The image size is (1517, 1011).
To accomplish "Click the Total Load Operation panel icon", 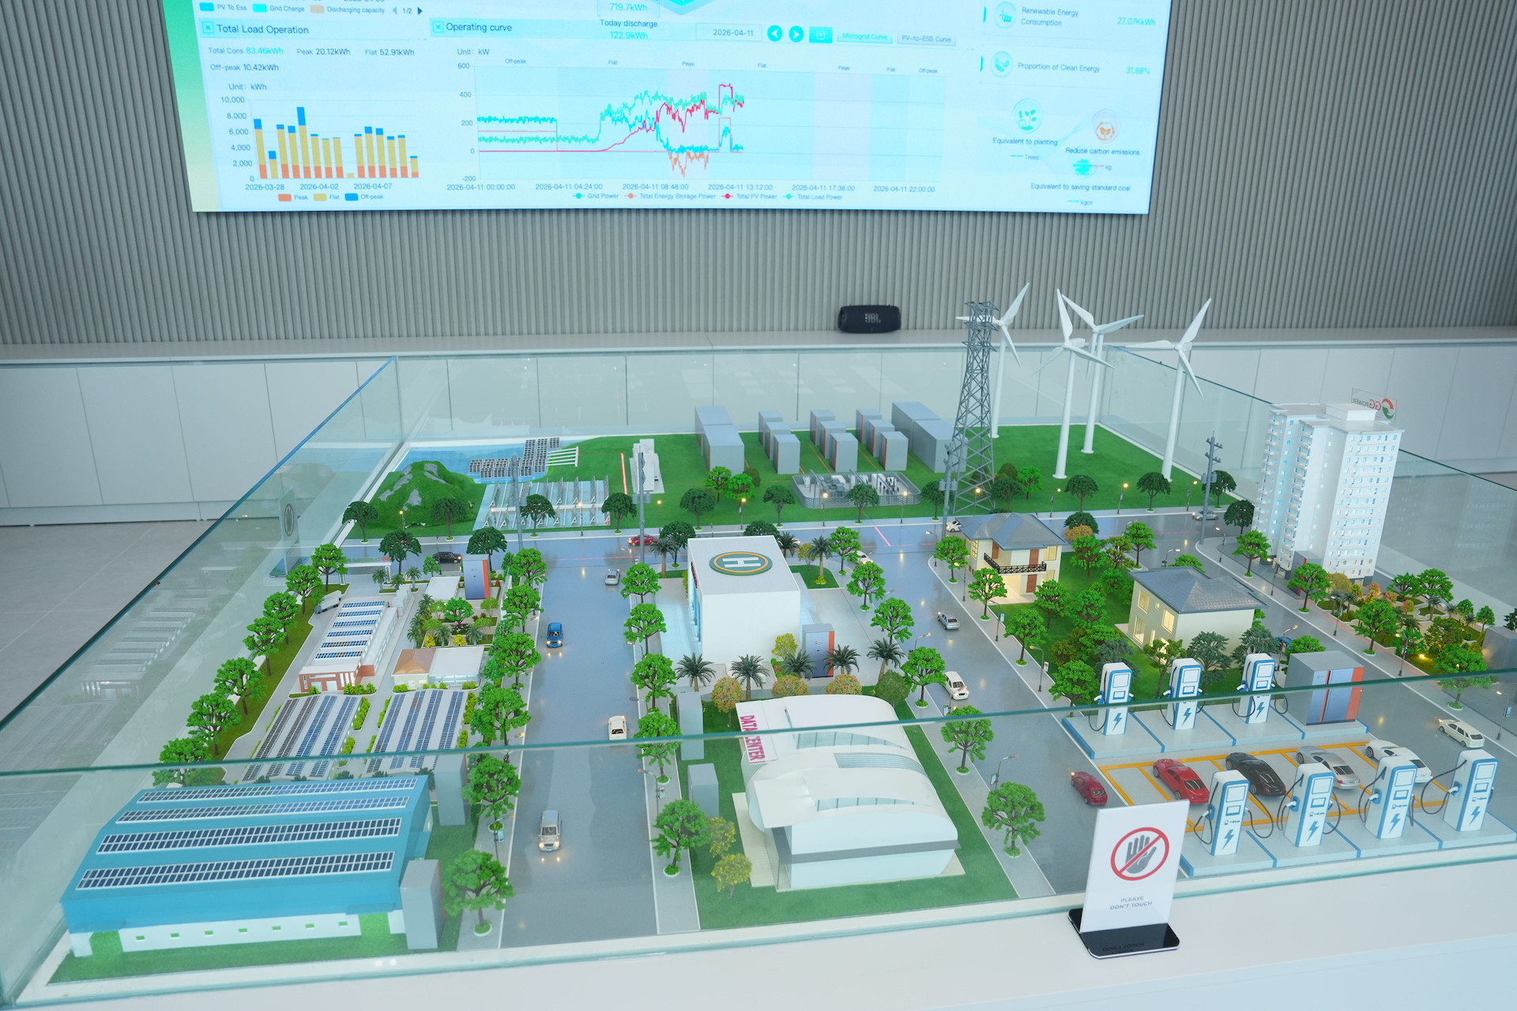I will (x=208, y=28).
